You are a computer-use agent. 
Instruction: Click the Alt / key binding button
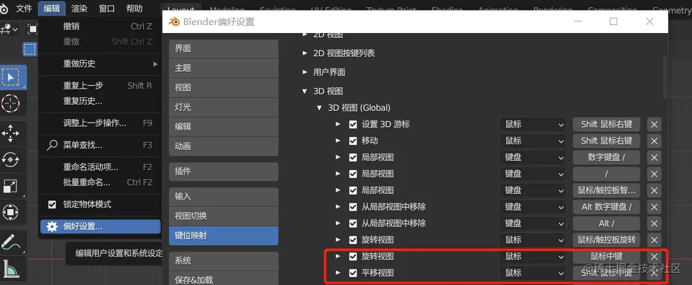tap(606, 223)
